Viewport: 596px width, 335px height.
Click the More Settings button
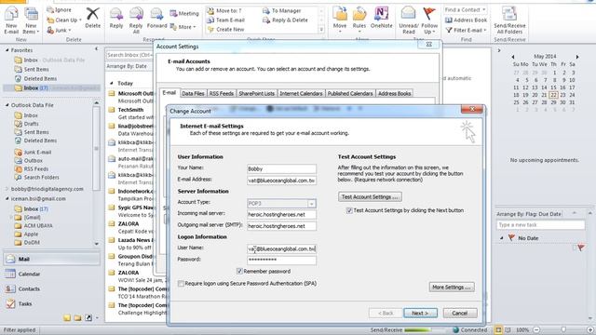452,288
